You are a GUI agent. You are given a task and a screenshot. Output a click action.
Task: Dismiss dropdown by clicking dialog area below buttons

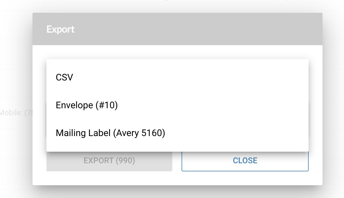[x=178, y=178]
